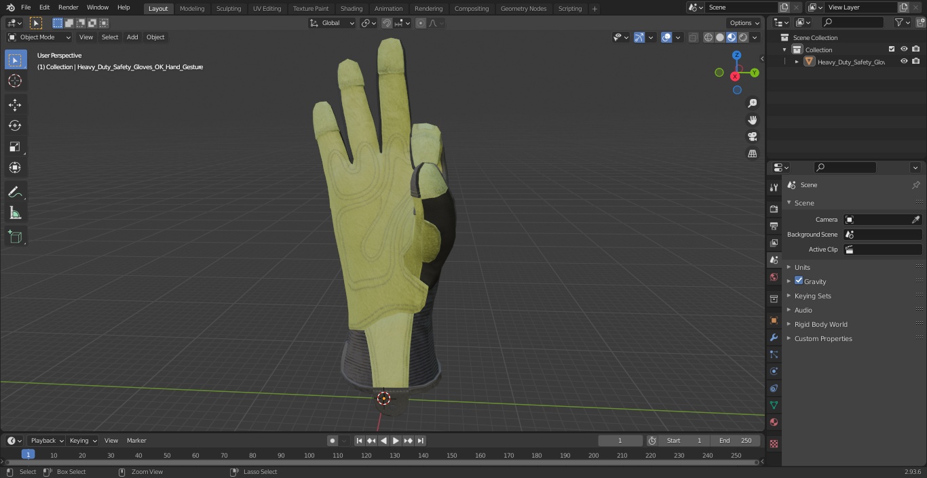Open the Tool properties tab

pos(774,187)
